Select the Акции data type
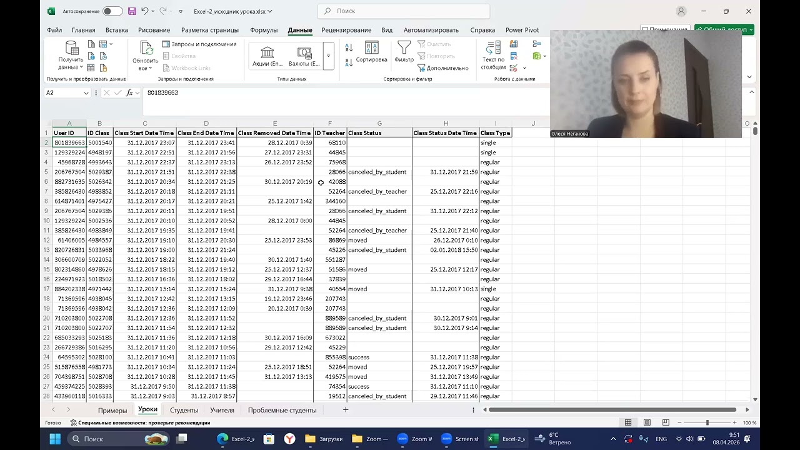Viewport: 800px width, 450px height. pos(267,56)
